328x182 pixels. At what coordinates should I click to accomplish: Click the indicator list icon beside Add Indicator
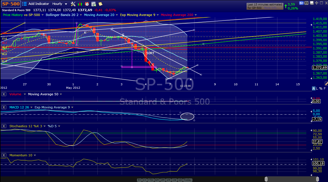25,4
